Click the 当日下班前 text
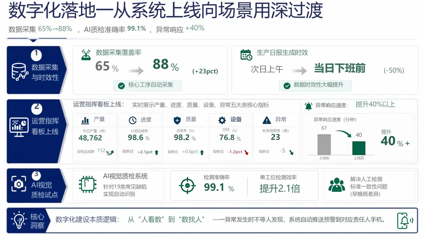This screenshot has width=425, height=239. click(x=340, y=68)
